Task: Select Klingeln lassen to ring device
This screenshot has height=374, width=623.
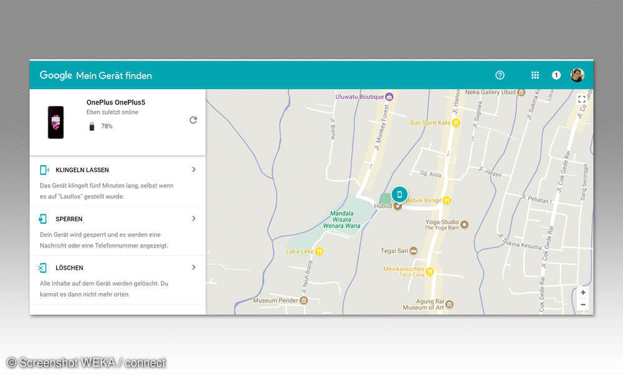Action: (82, 170)
